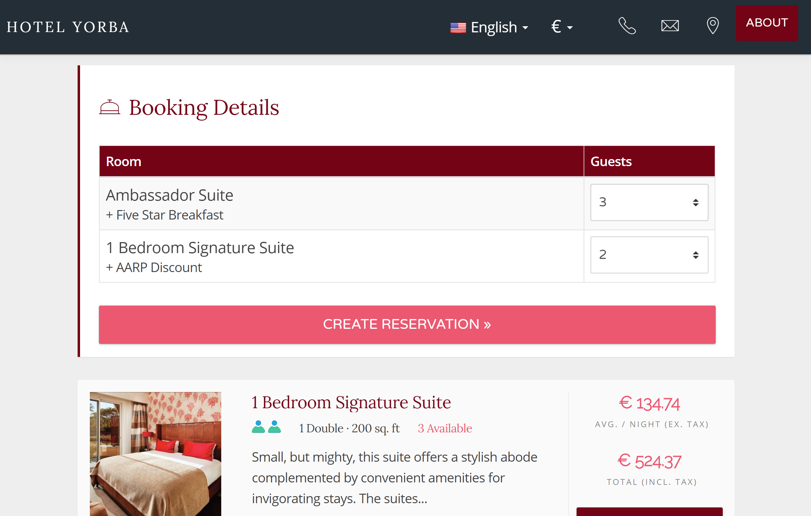This screenshot has height=516, width=811.
Task: Select the US flag language icon
Action: click(458, 26)
